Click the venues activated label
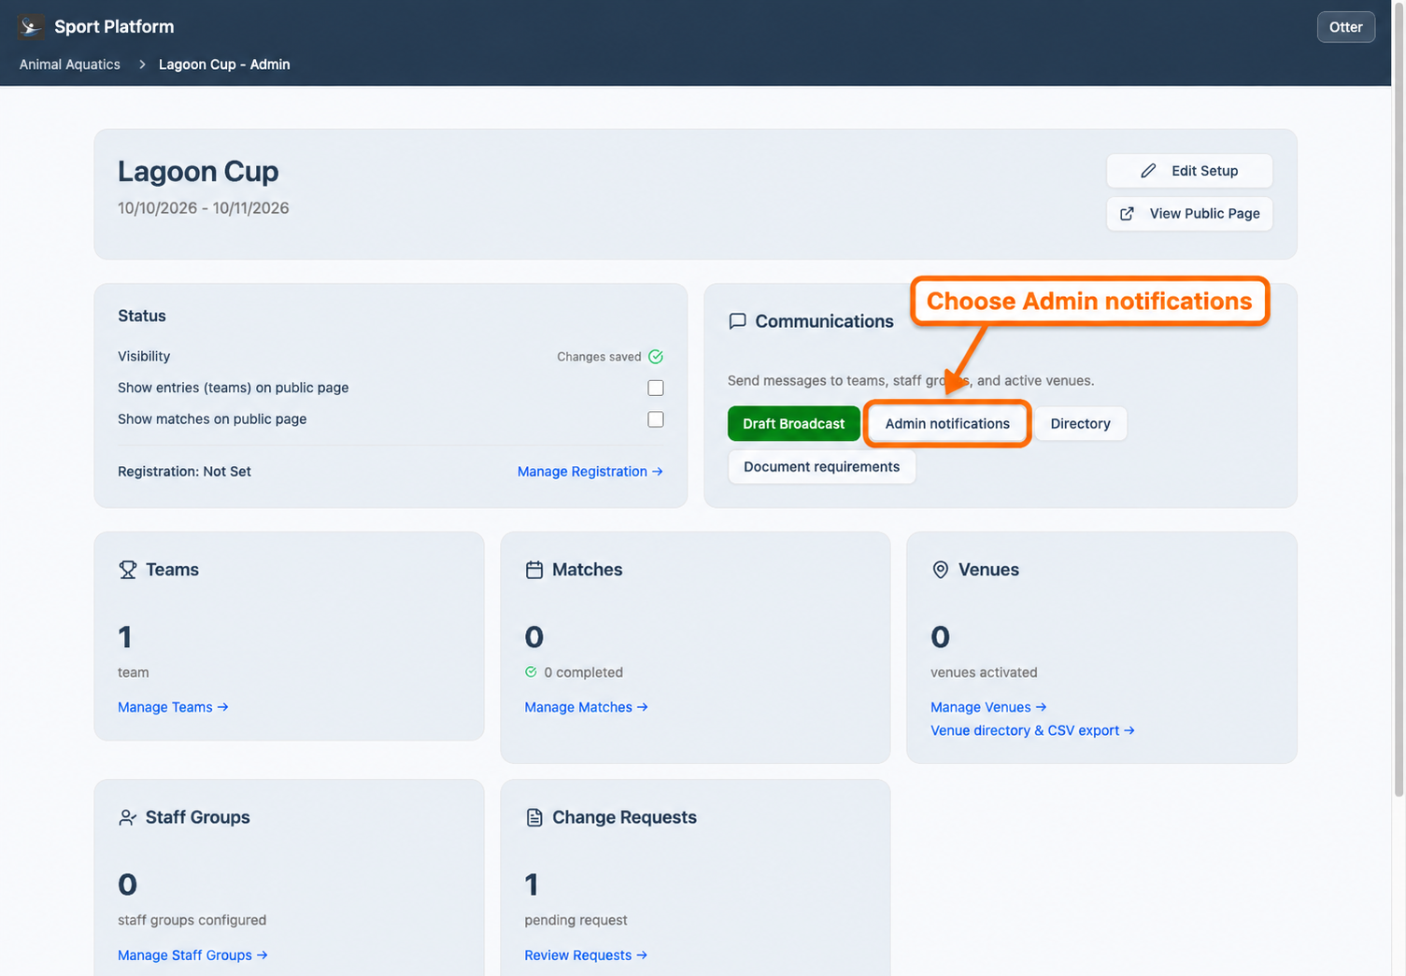The image size is (1406, 976). pyautogui.click(x=984, y=672)
